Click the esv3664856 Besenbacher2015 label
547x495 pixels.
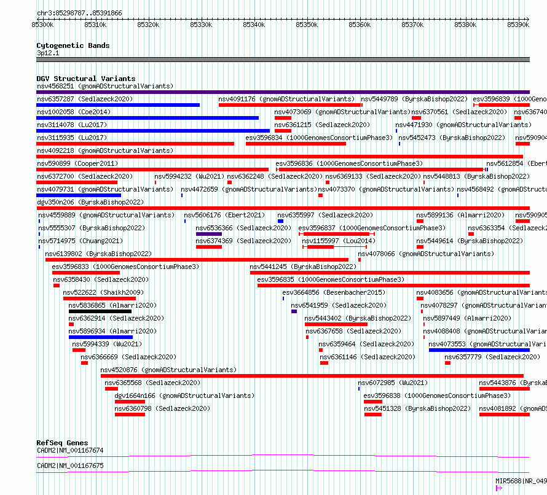(x=334, y=292)
